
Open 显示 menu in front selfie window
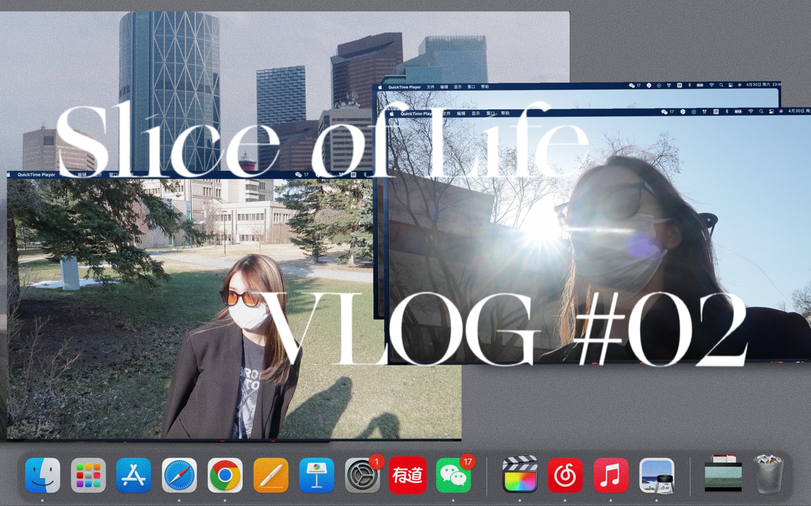click(476, 113)
